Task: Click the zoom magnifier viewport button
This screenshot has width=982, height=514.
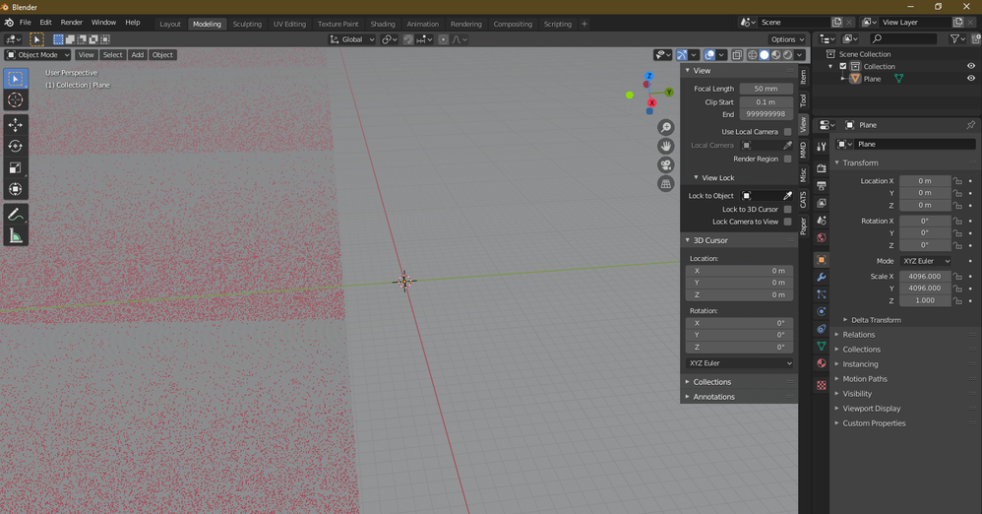Action: (x=666, y=127)
